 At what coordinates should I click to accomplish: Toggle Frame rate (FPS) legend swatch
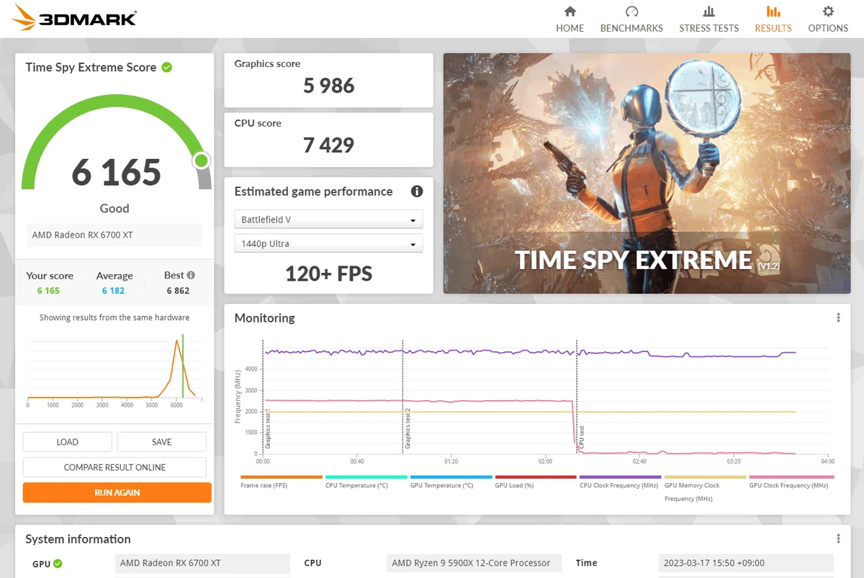282,477
